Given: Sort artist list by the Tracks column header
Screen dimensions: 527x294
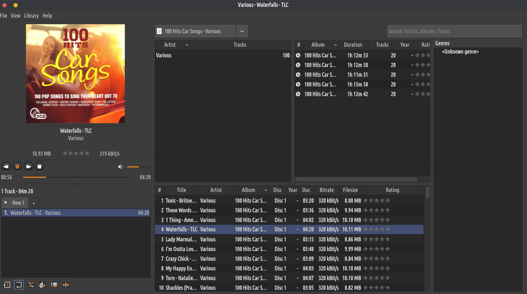Looking at the screenshot, I should pyautogui.click(x=240, y=45).
